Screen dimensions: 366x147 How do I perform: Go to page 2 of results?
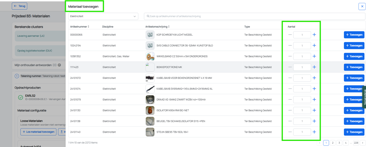(333, 143)
